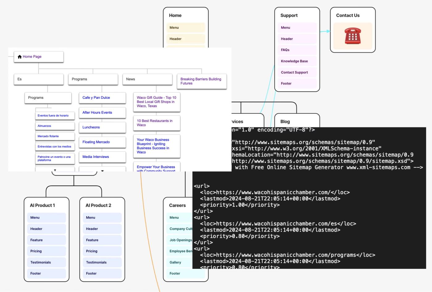Click the Employee Benefits block in Careers
The image size is (432, 292).
[180, 251]
